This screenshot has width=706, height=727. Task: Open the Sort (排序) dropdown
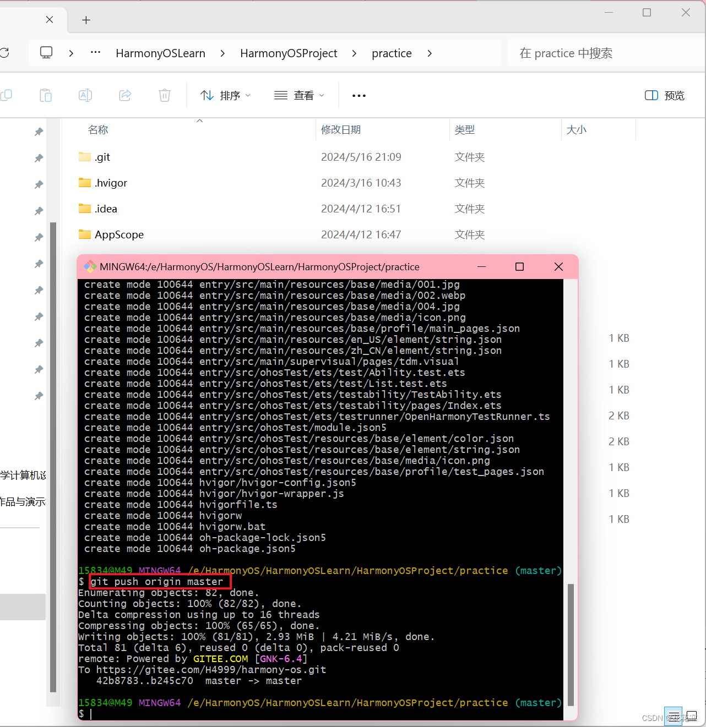click(226, 95)
